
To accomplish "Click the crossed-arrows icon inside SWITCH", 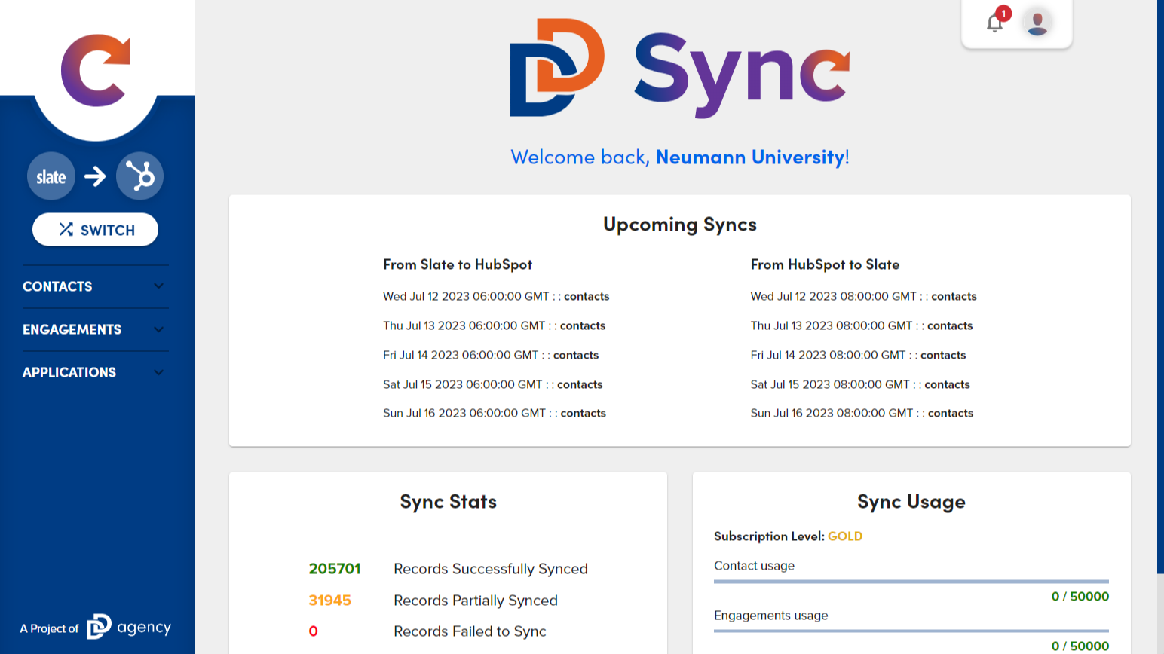I will (66, 230).
